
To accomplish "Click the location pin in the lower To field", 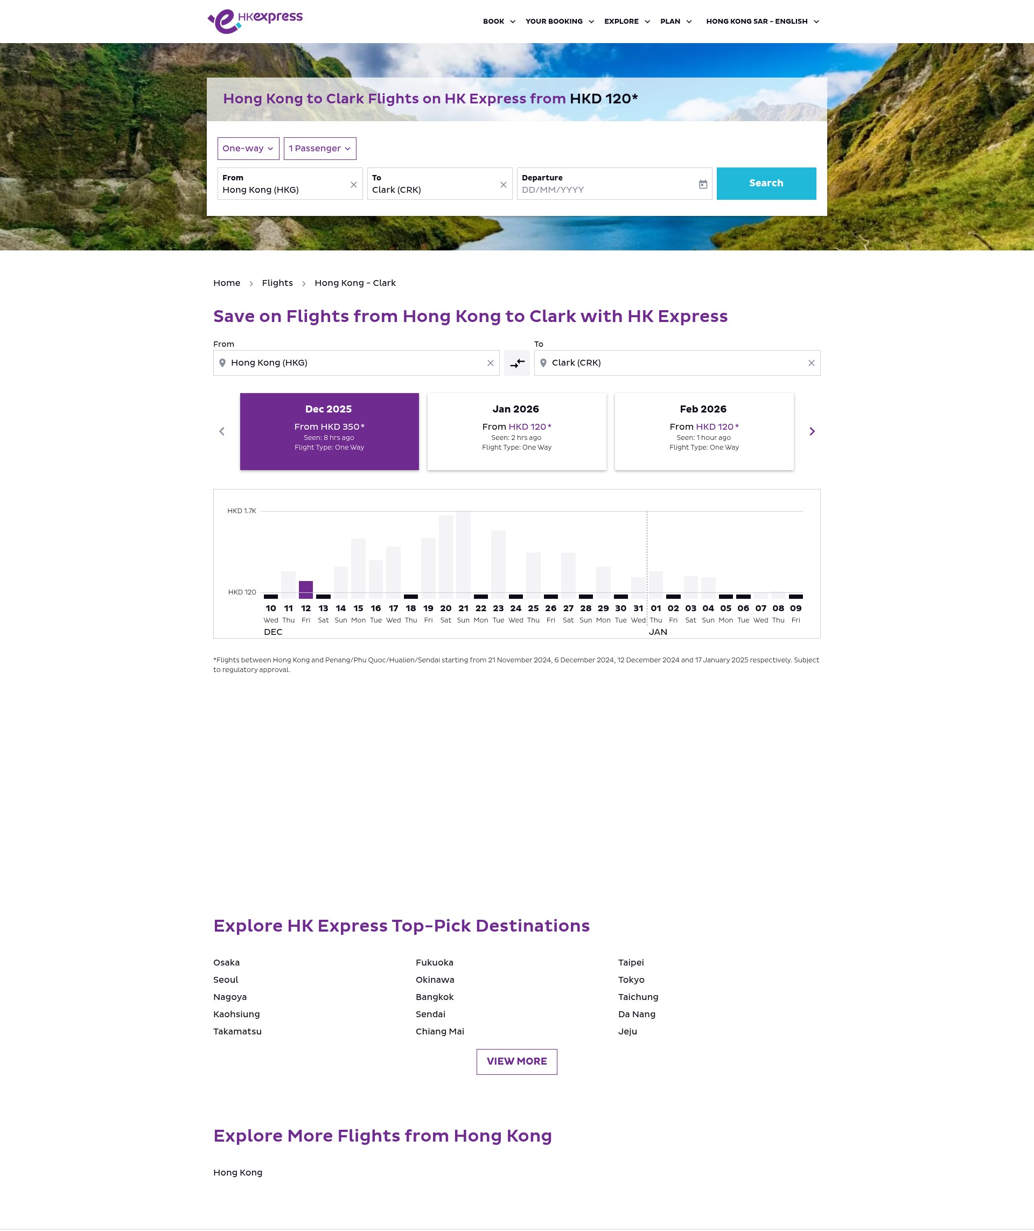I will [x=543, y=363].
